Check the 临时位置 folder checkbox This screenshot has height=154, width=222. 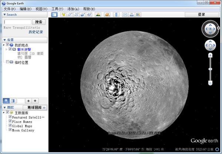7,62
